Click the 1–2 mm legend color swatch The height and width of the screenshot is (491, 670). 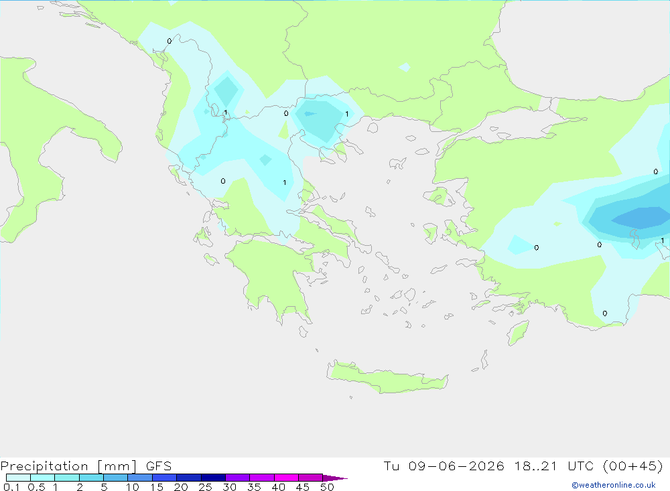67,478
